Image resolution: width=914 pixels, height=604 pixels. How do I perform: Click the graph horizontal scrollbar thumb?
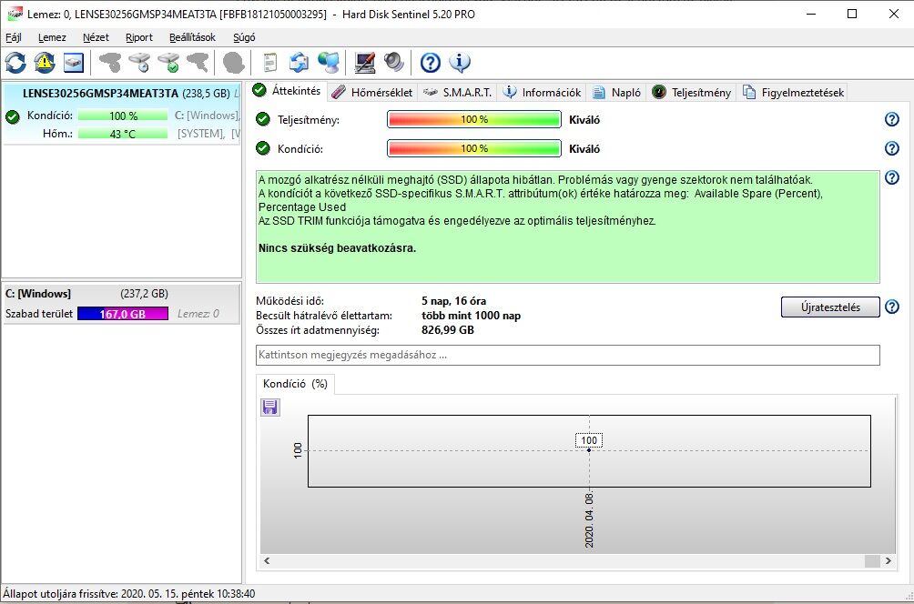tap(872, 561)
